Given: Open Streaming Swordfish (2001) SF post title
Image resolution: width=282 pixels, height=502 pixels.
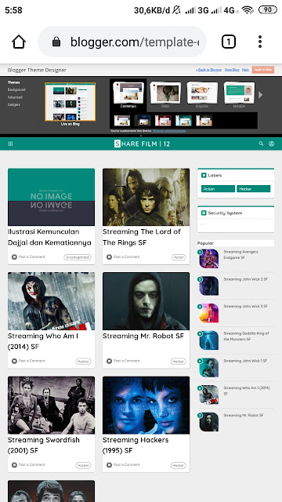Looking at the screenshot, I should coord(44,445).
